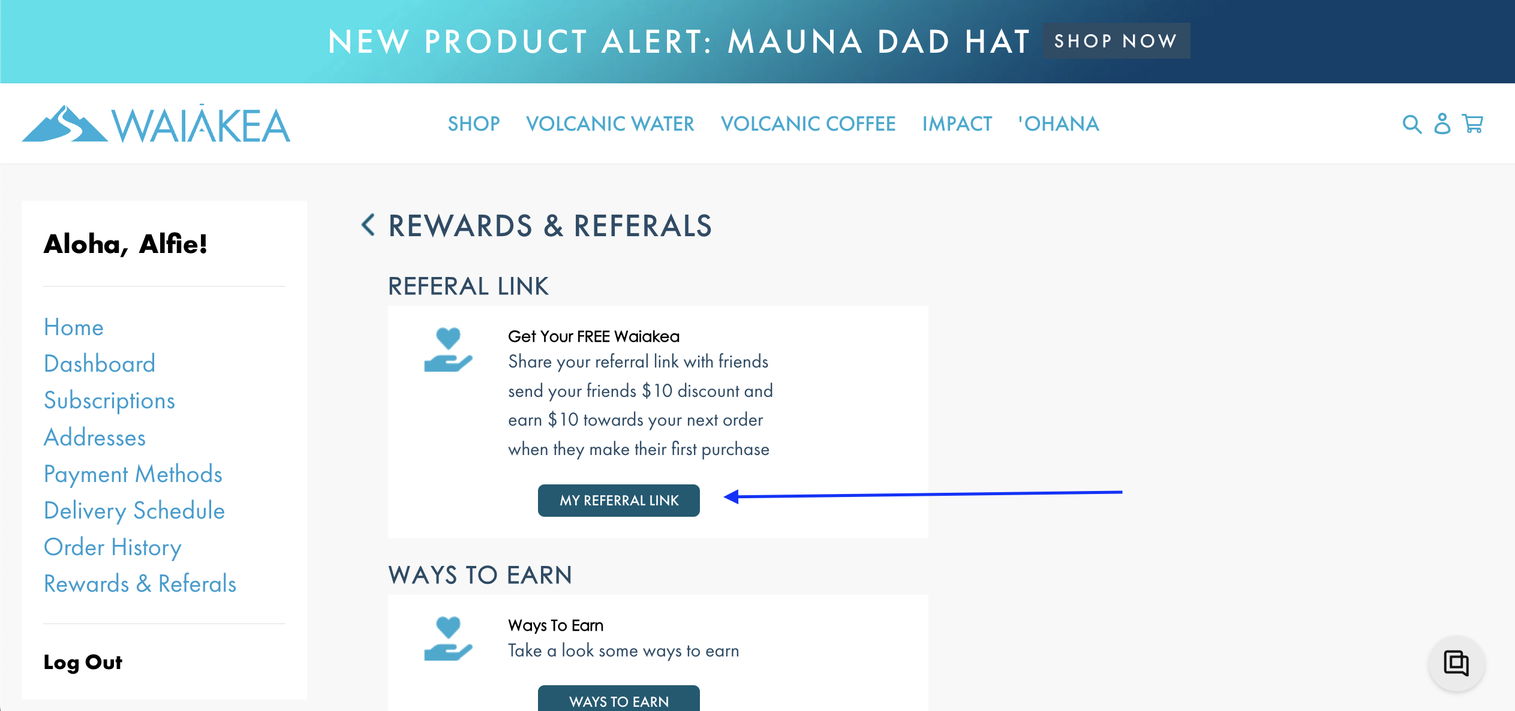
Task: Open Payment Methods in the sidebar
Action: point(133,474)
